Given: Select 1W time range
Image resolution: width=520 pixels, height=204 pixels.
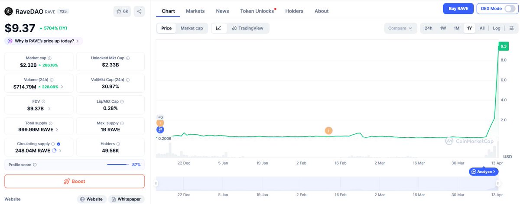Looking at the screenshot, I should [443, 28].
